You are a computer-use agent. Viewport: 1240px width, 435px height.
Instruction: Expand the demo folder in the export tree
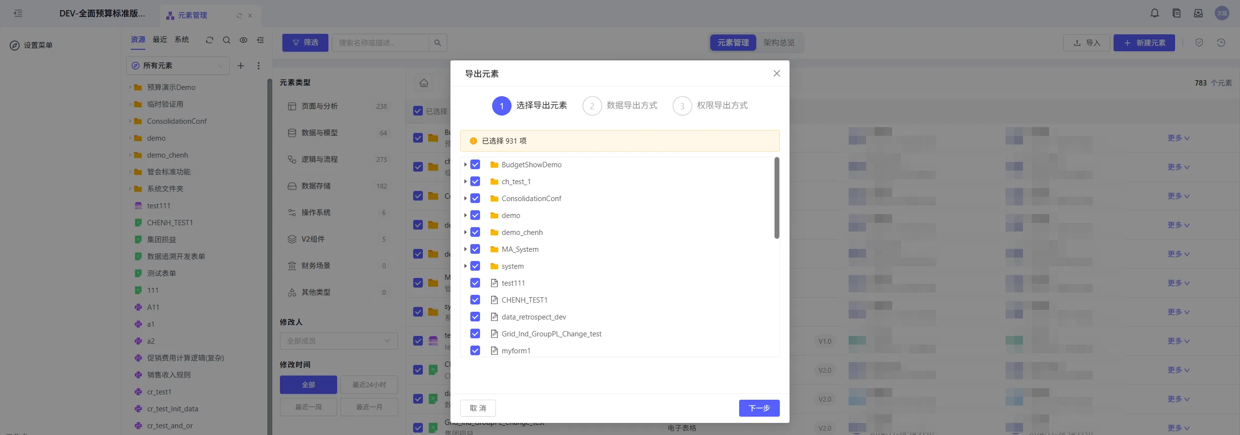click(465, 216)
